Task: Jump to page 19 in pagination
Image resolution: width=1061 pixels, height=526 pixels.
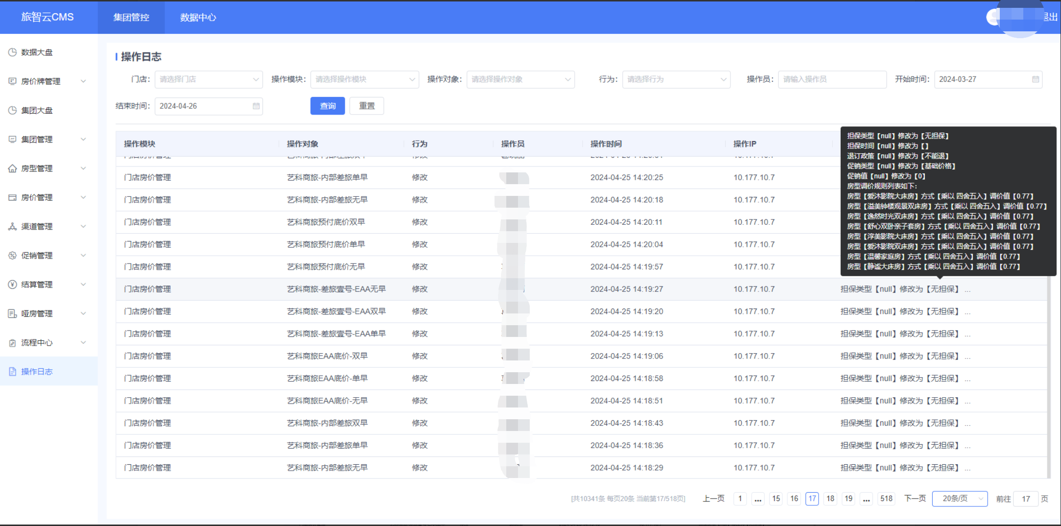Action: click(x=849, y=499)
